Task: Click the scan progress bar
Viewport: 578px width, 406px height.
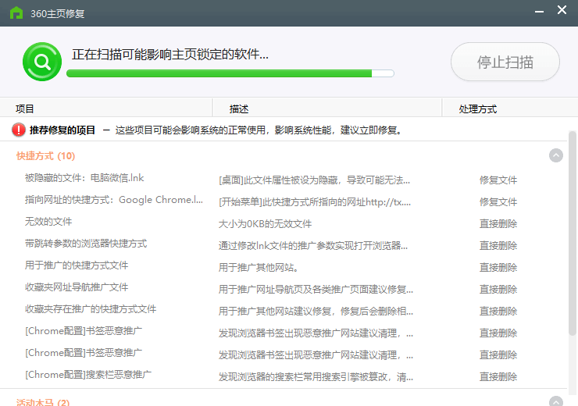Action: 230,73
